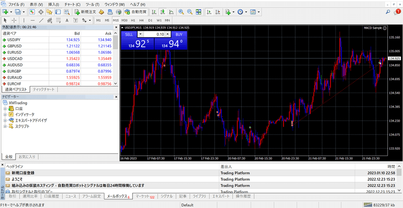Select the text label tool
Screen dimensions: 403x208
click(x=76, y=20)
